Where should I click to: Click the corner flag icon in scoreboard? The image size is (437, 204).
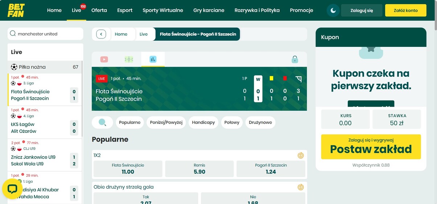pos(298,79)
